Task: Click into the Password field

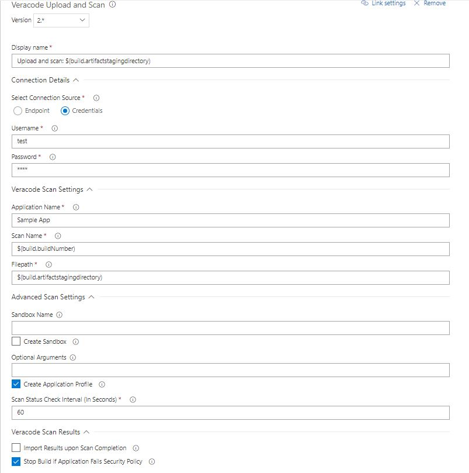Action: (231, 170)
